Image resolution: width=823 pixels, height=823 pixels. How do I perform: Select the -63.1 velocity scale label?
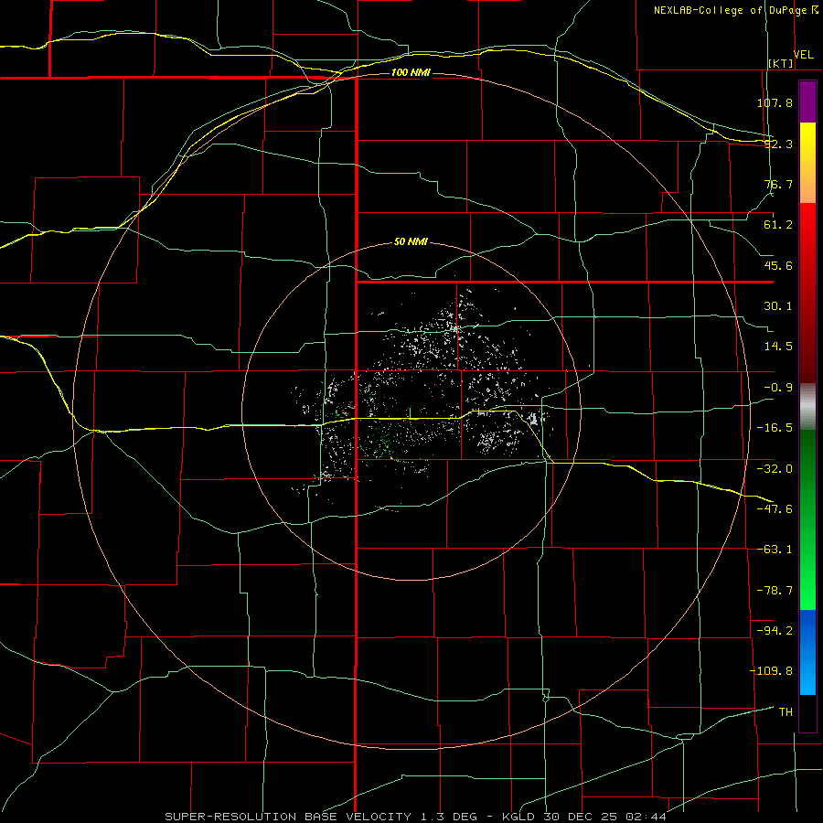(775, 550)
